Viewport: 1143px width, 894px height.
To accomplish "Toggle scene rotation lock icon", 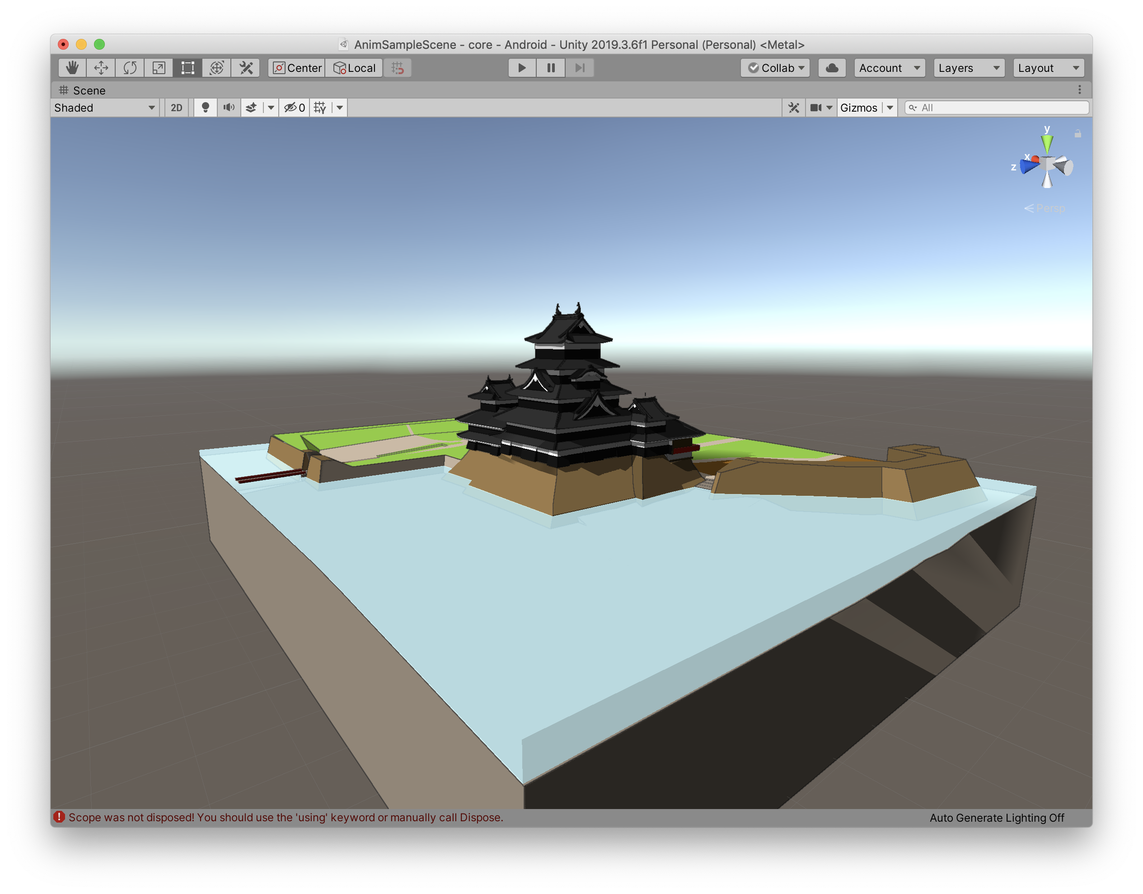I will pos(1077,134).
